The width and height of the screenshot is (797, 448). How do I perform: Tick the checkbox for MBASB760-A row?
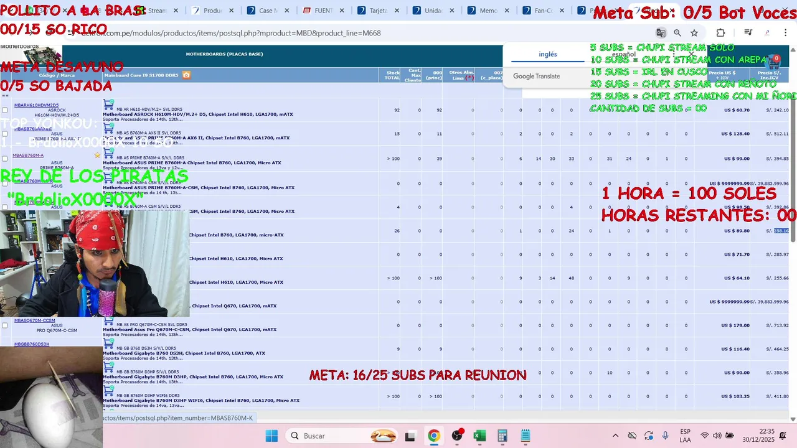(5, 159)
